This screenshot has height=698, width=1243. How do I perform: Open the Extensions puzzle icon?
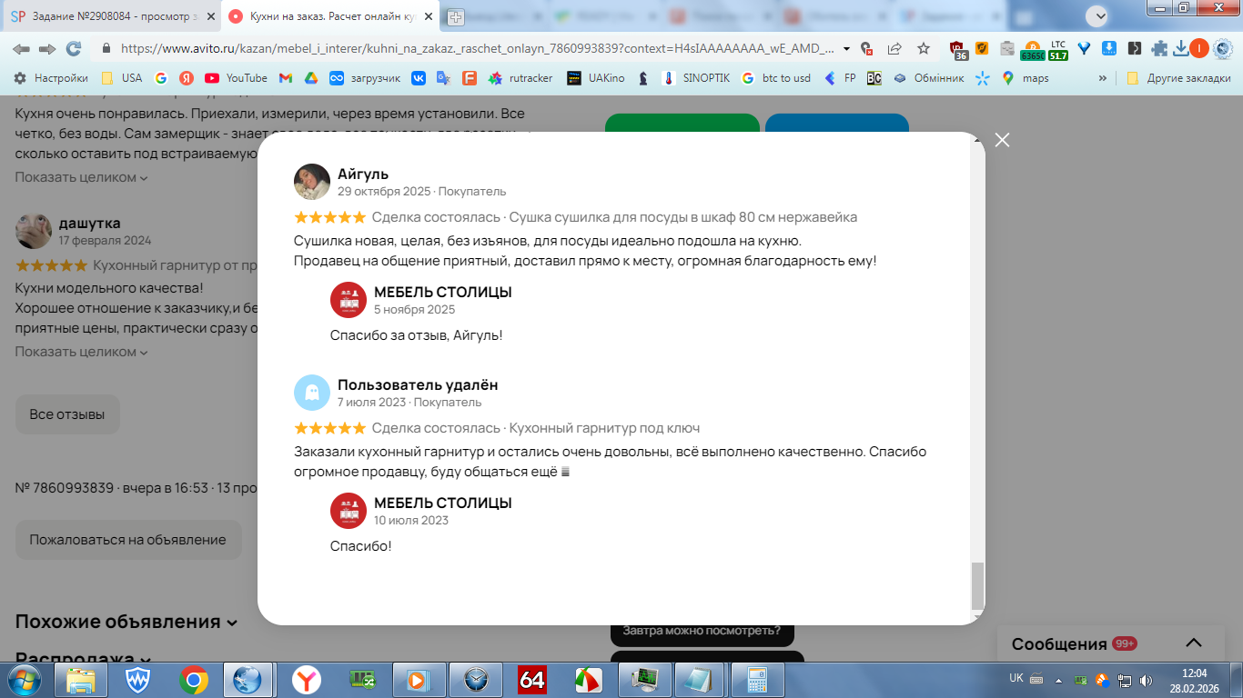point(1159,49)
